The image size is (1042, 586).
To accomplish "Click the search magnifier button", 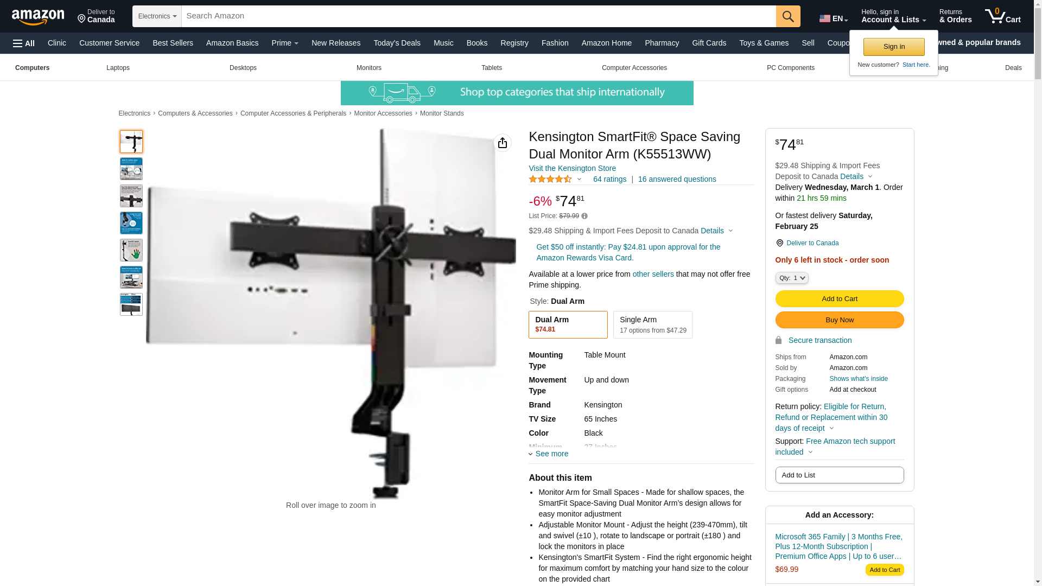I will click(x=788, y=16).
